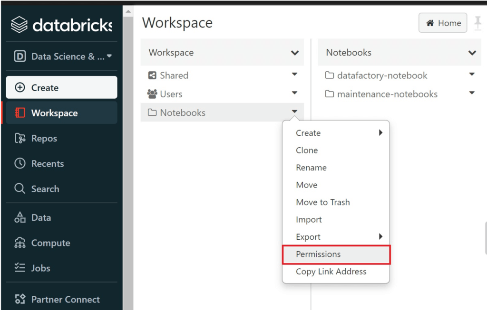The height and width of the screenshot is (310, 487).
Task: Click the Databricks logo icon
Action: point(19,25)
